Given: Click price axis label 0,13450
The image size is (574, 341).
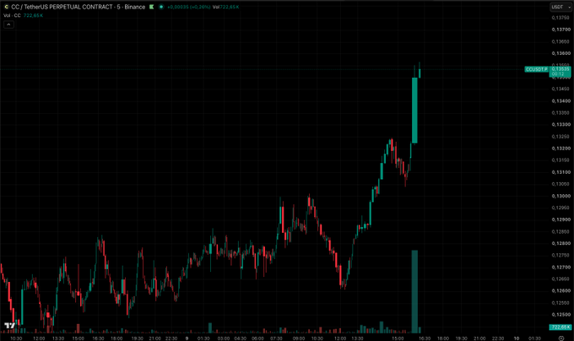Looking at the screenshot, I should click(560, 89).
